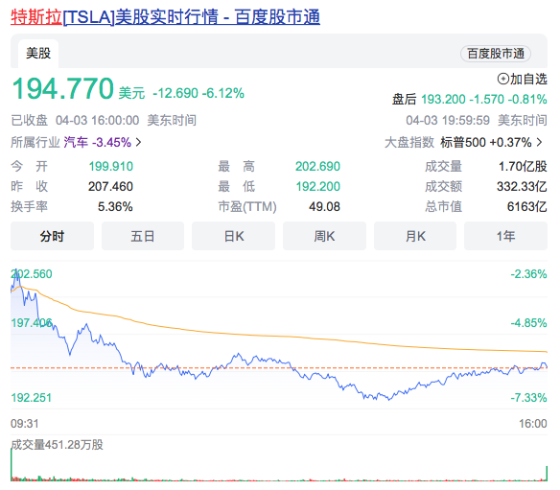Screen dimensions: 560x490
Task: Switch to the 分时 chart tab
Action: [x=52, y=236]
